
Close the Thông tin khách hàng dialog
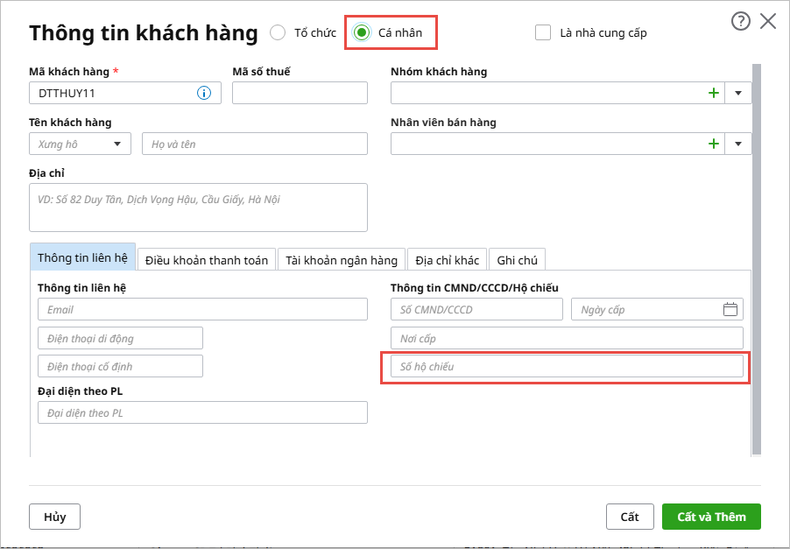[768, 21]
